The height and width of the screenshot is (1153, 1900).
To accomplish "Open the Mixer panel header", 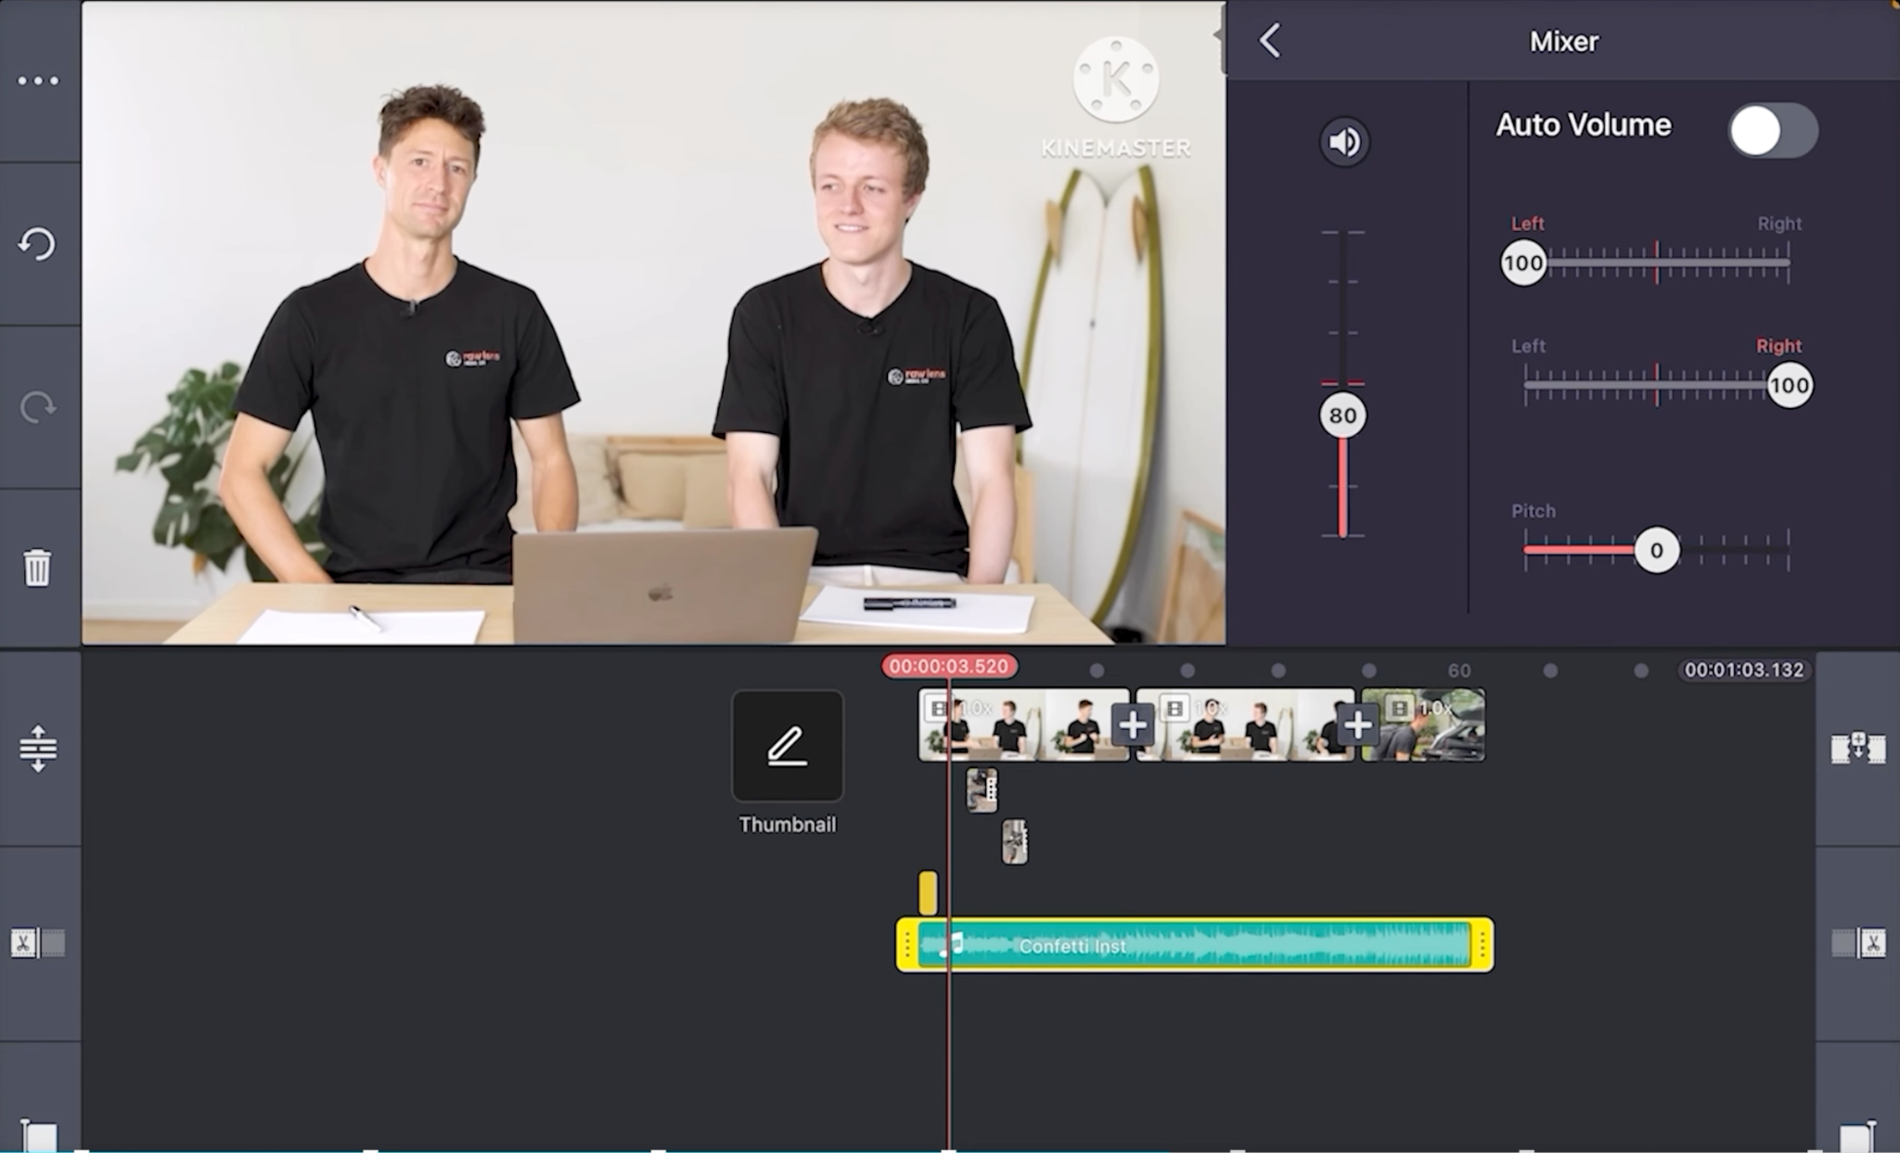I will (x=1563, y=41).
